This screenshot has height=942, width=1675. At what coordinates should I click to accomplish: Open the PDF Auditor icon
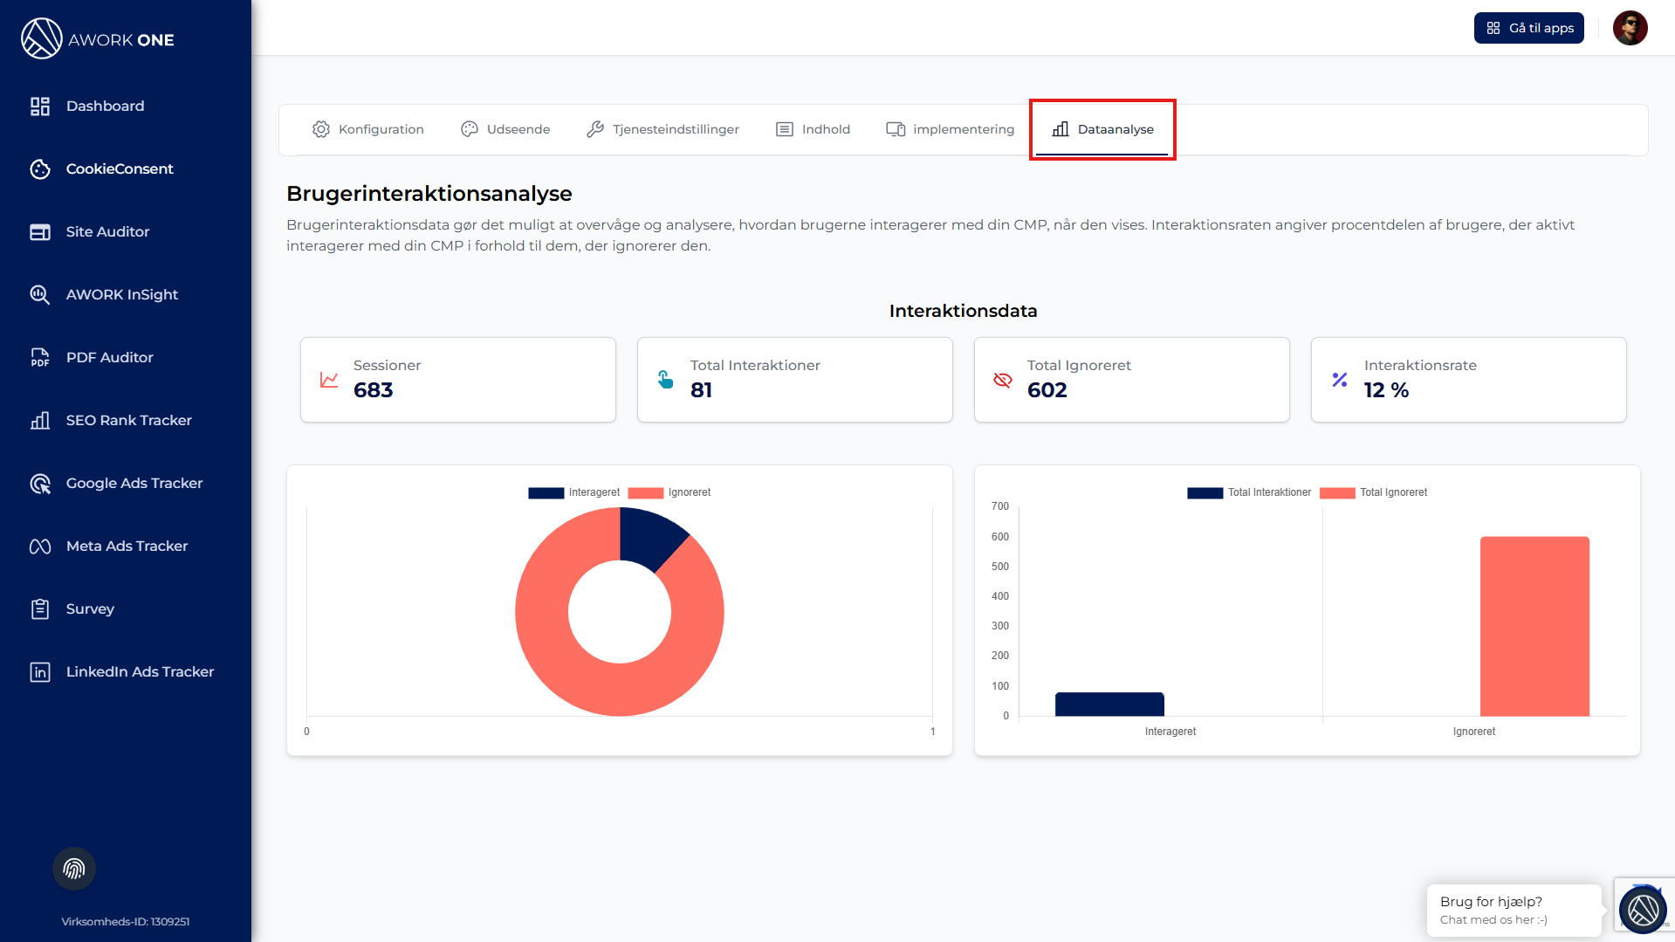coord(40,358)
